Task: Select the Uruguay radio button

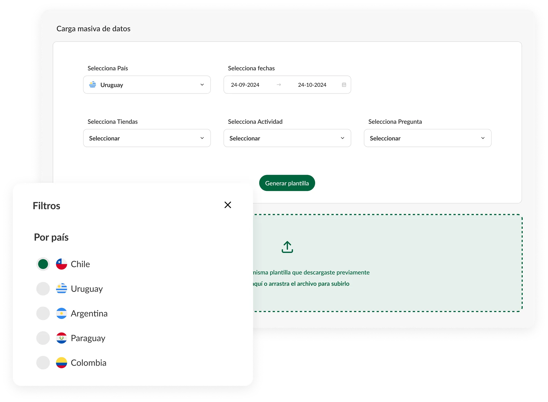Action: [43, 289]
